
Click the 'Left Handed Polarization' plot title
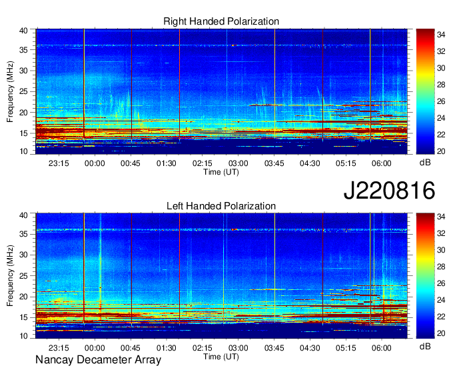pos(221,206)
